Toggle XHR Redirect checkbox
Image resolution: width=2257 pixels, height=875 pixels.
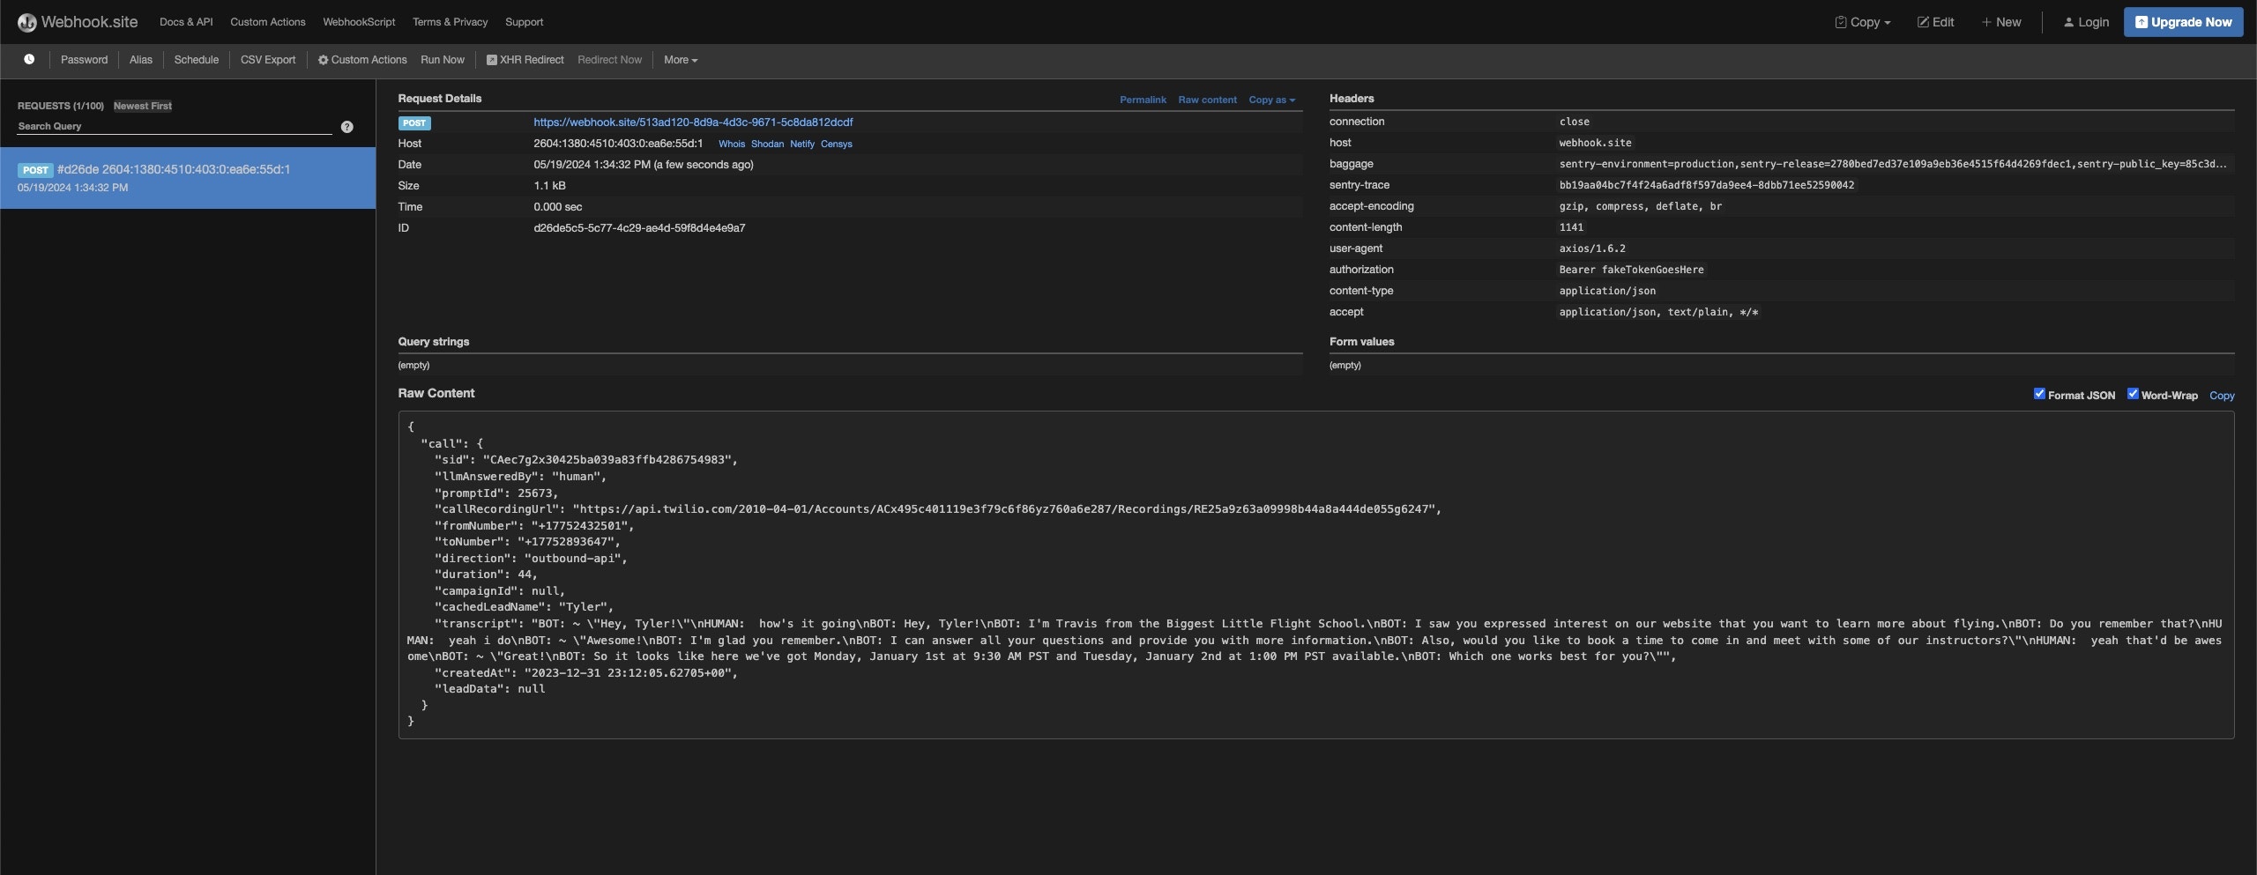click(525, 60)
